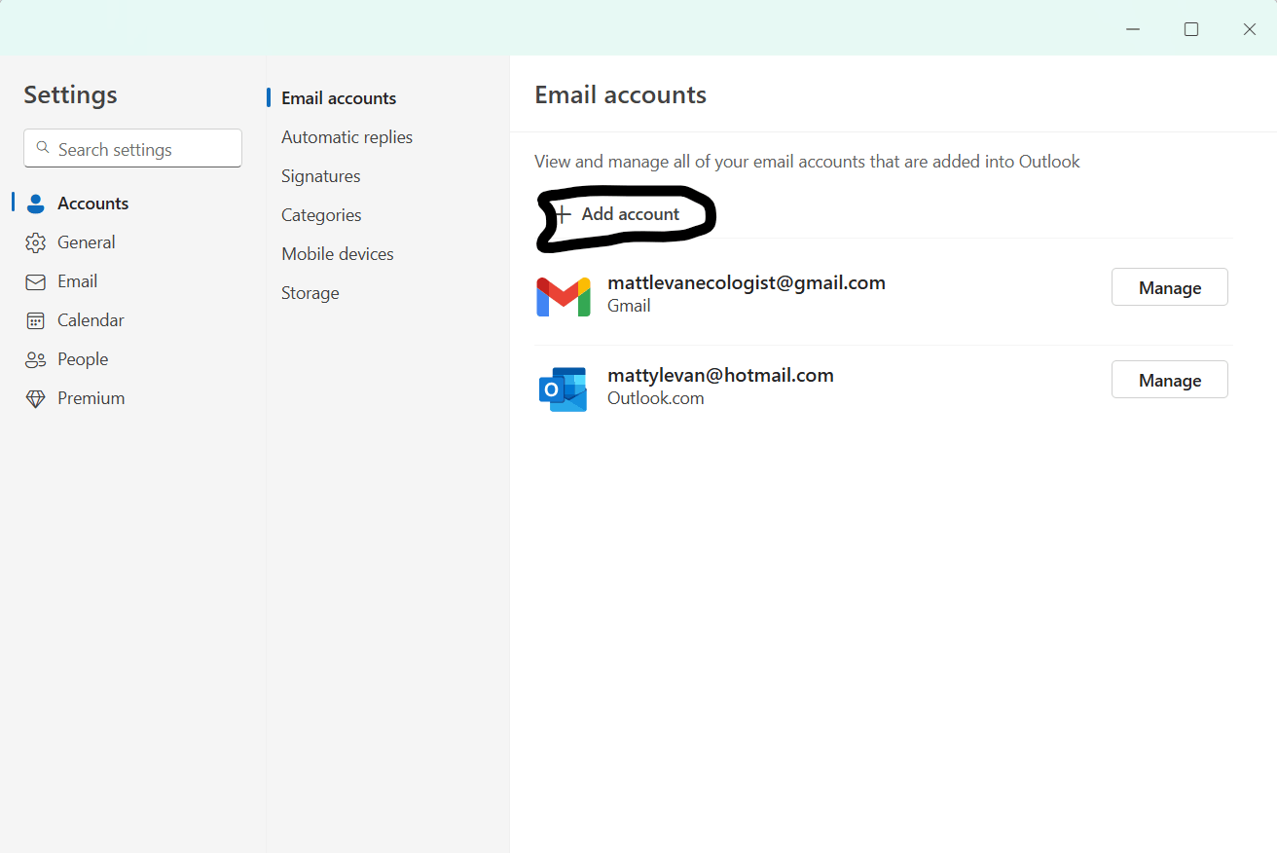Manage the Gmail account
This screenshot has height=853, width=1277.
click(1169, 286)
